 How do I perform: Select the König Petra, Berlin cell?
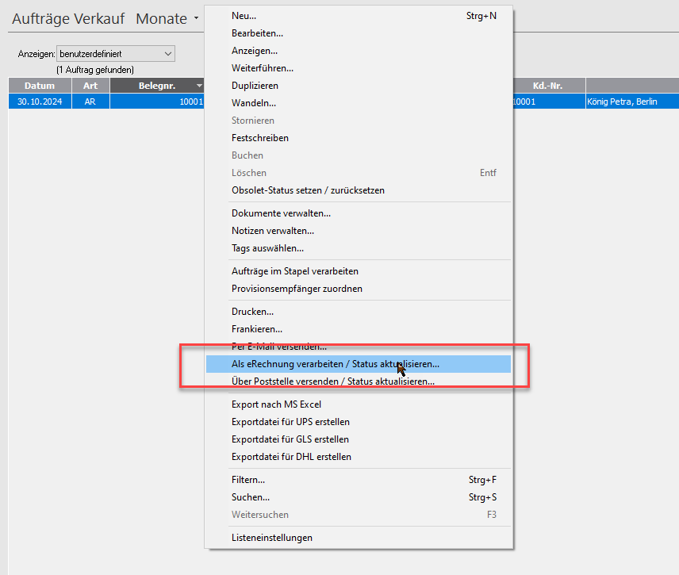tap(632, 102)
